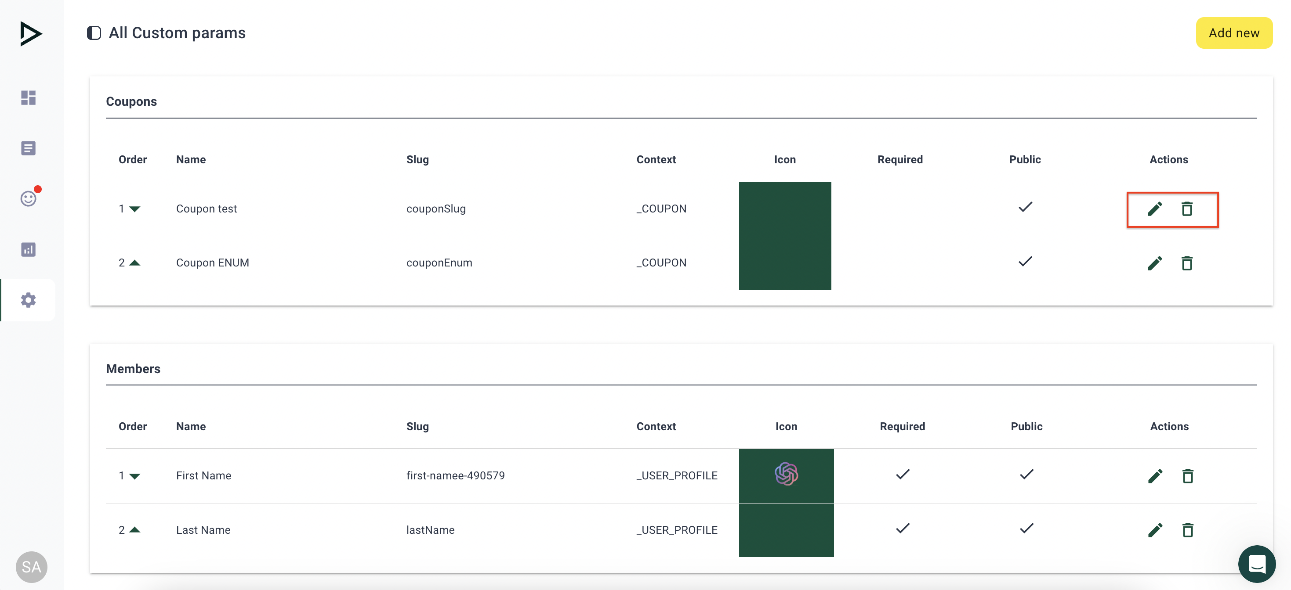Move Last Name up in order
This screenshot has width=1291, height=590.
pyautogui.click(x=134, y=529)
